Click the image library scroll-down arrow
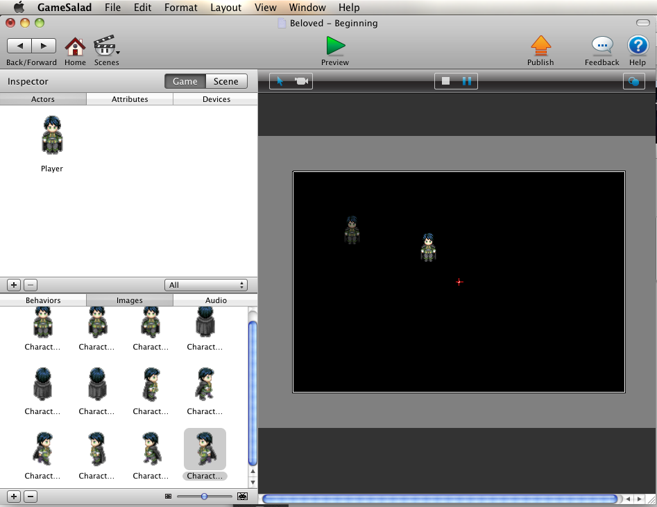The height and width of the screenshot is (507, 657). coord(253,482)
